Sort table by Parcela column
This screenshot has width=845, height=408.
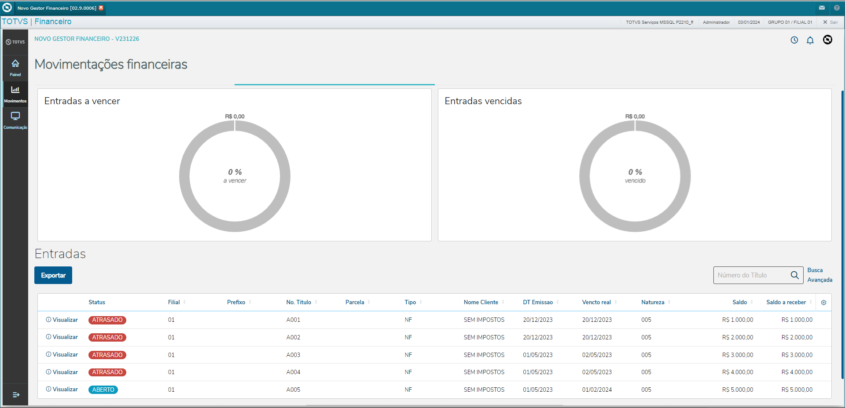(358, 302)
